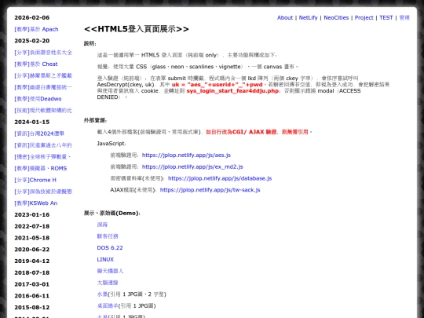424x318 pixels.
Task: Open the 駭客任務 demo link
Action: tap(108, 236)
